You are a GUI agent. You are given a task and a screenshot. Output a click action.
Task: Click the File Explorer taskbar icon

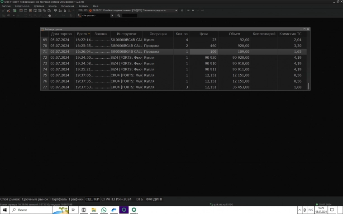[94, 210]
